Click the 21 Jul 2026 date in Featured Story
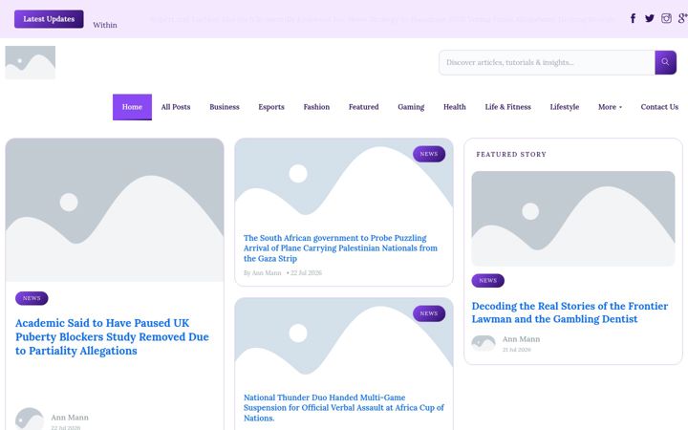Viewport: 688px width, 430px height. point(516,350)
